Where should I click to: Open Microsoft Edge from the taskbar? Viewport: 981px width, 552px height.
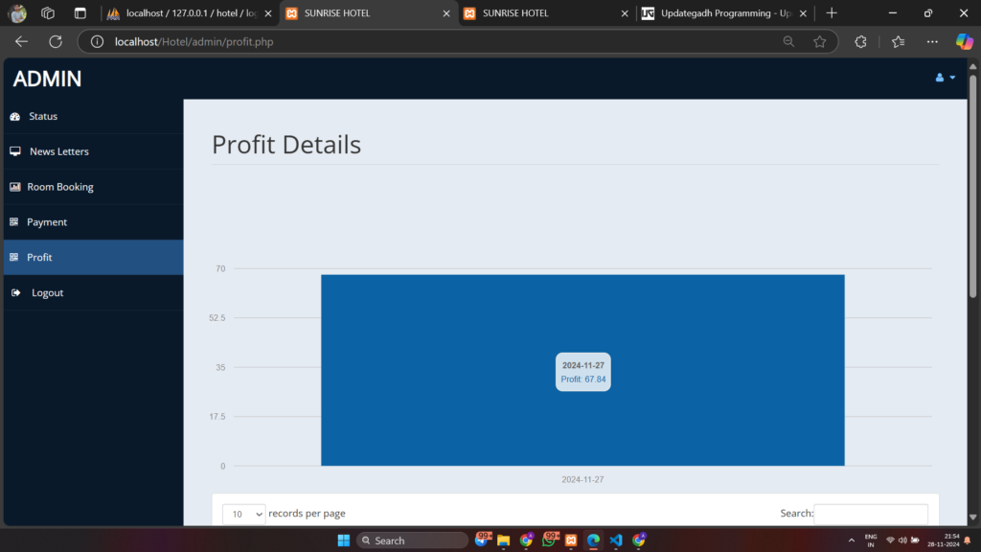click(593, 540)
